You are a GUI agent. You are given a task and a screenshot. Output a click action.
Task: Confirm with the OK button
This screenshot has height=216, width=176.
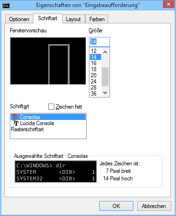[116, 206]
